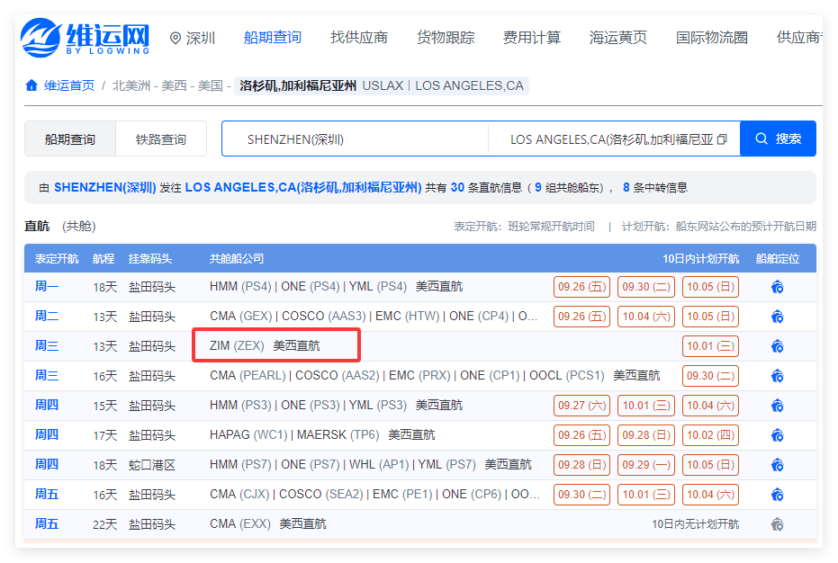838x563 pixels.
Task: Click 10.01 (三) date in ZIM ZEX row
Action: click(711, 346)
